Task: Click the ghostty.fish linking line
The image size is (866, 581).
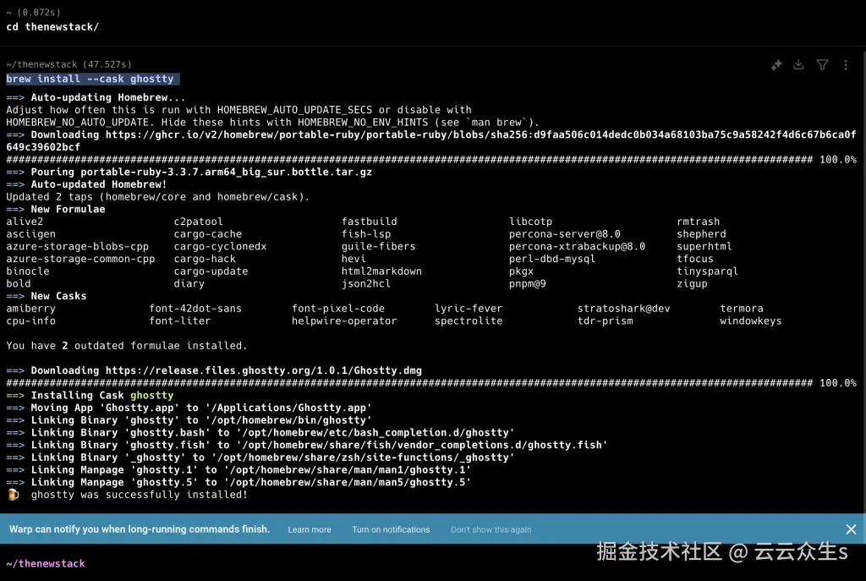Action: tap(306, 445)
